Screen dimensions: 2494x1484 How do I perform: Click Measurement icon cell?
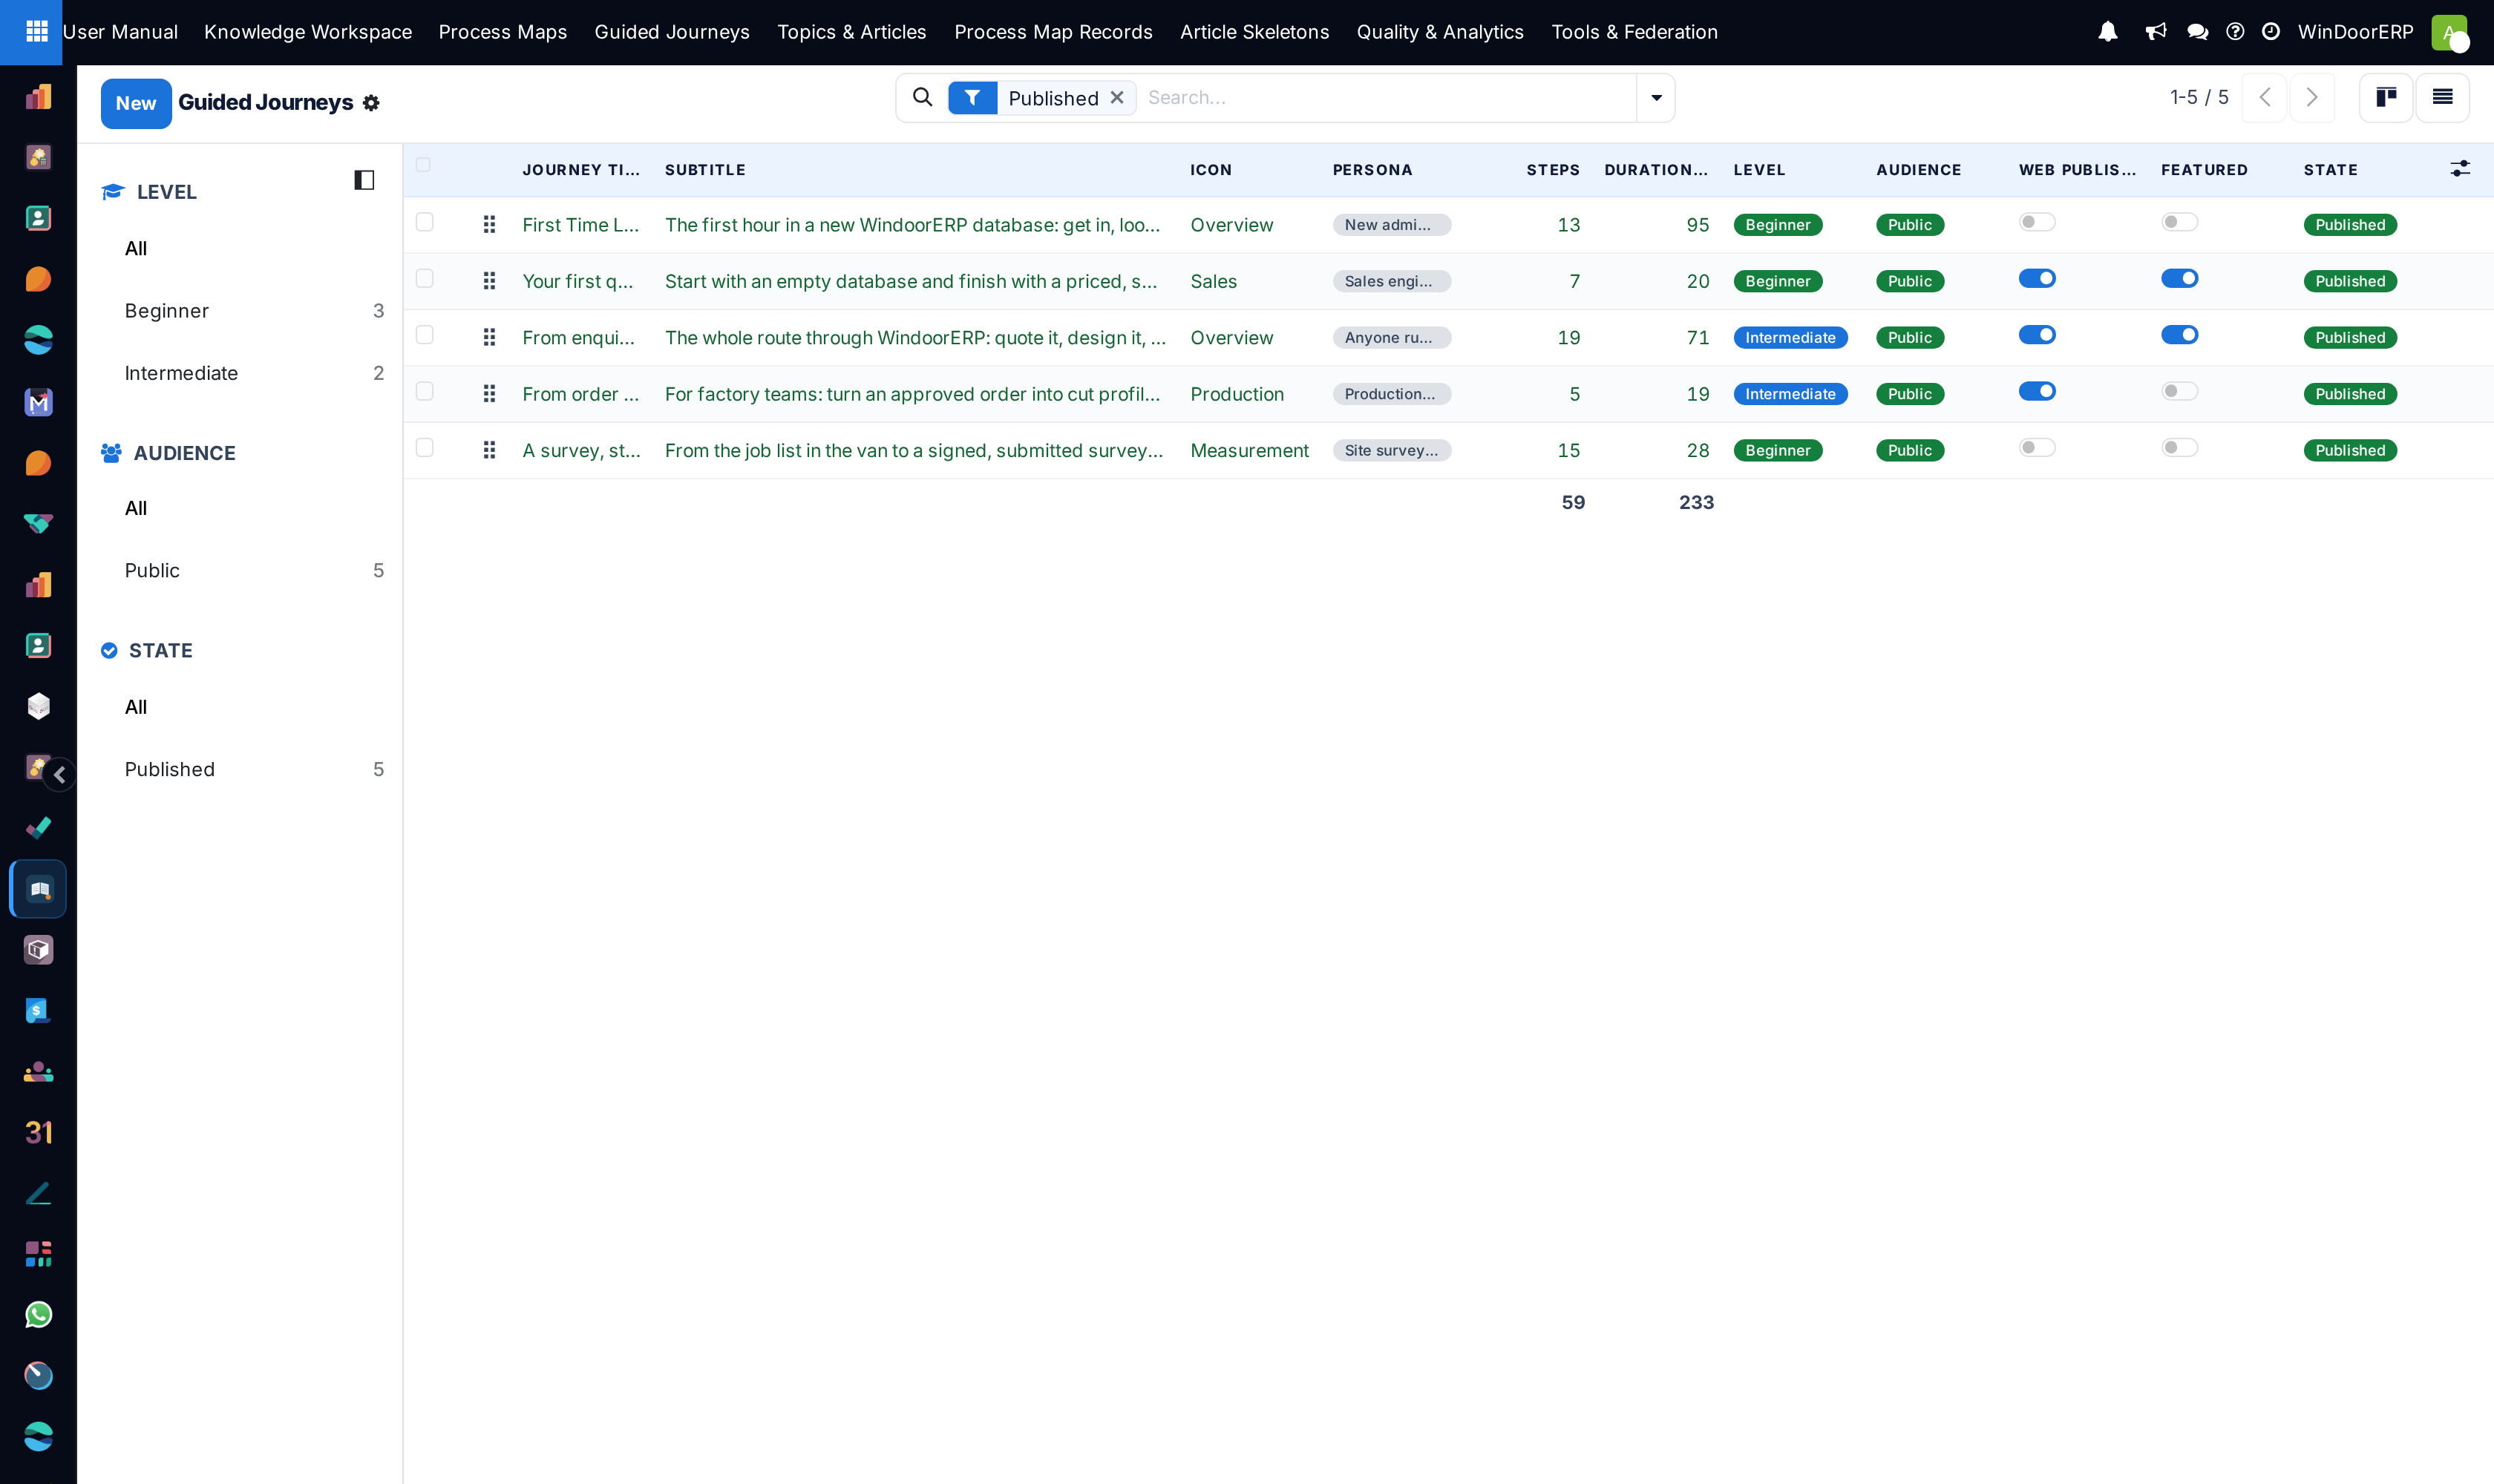pos(1249,450)
